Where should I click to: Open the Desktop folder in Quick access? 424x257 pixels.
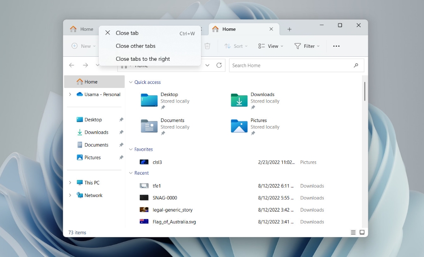click(149, 100)
